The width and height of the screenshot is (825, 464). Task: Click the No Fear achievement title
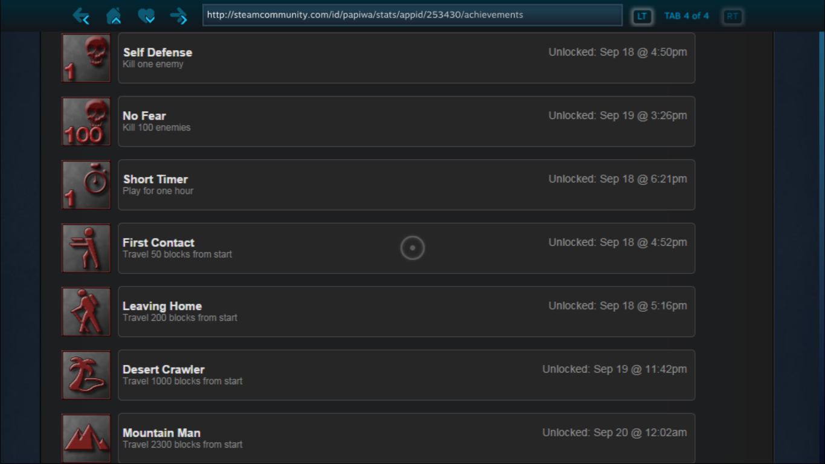(144, 116)
